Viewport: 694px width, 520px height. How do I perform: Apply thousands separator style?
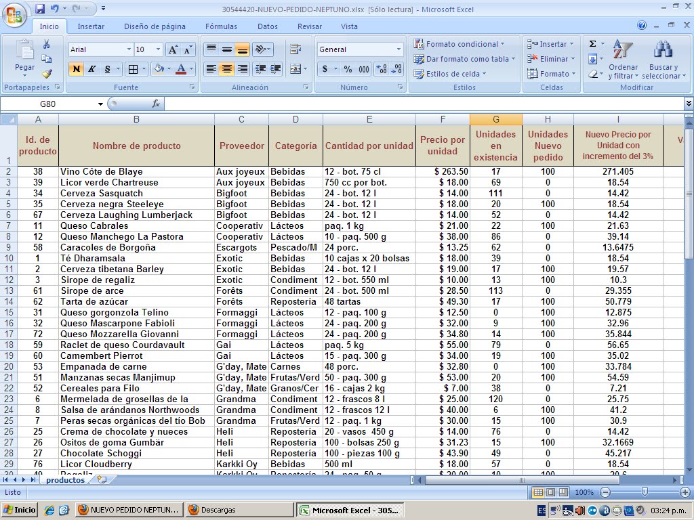click(364, 69)
